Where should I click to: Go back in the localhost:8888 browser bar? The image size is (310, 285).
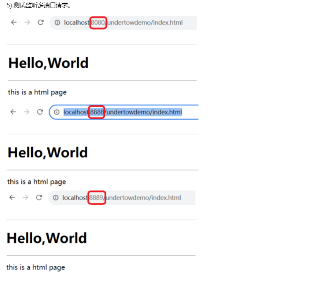pos(13,112)
